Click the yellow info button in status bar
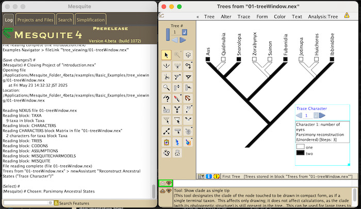 point(216,176)
